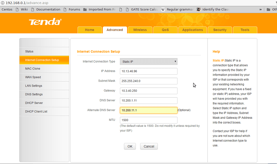Go to the Wireless tab

pos(140,30)
